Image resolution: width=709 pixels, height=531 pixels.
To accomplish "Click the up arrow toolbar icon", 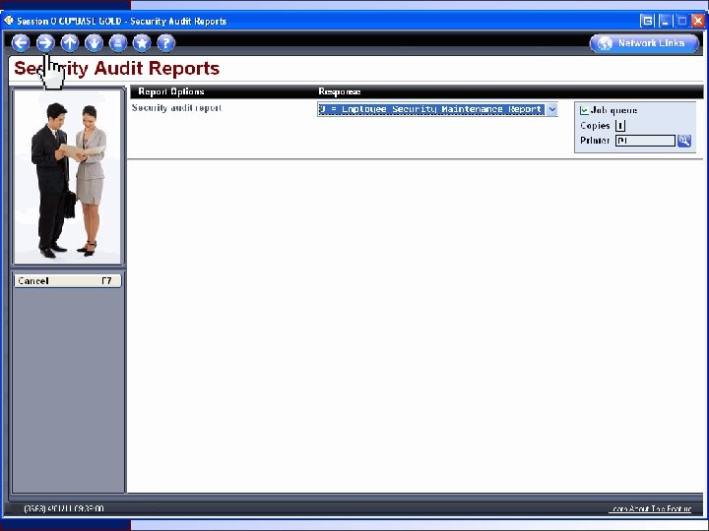I will [70, 43].
